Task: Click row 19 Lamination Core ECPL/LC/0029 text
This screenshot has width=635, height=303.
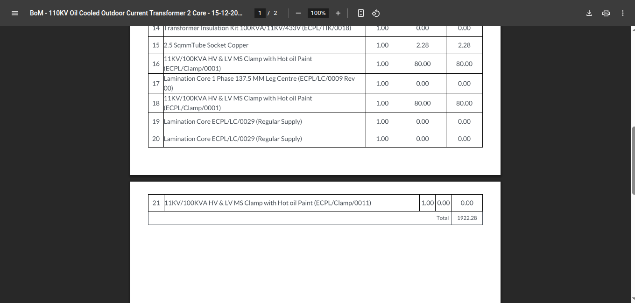Action: [233, 121]
